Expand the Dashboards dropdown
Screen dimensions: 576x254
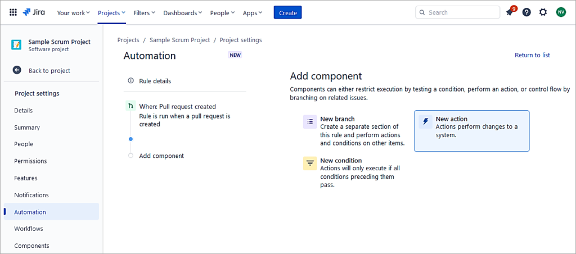[x=183, y=13]
